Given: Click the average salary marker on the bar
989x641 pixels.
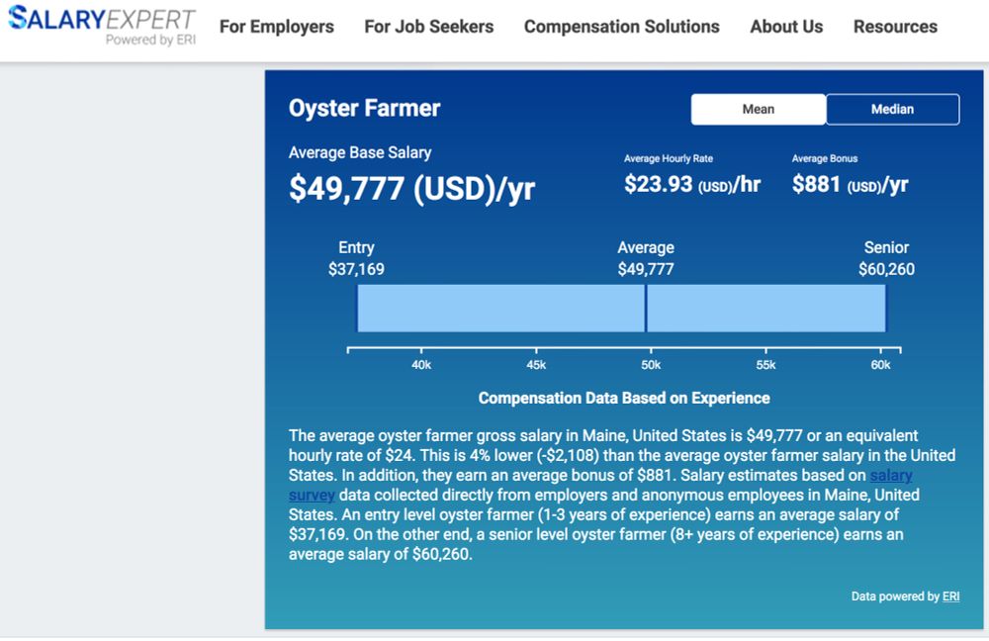Looking at the screenshot, I should coord(647,308).
